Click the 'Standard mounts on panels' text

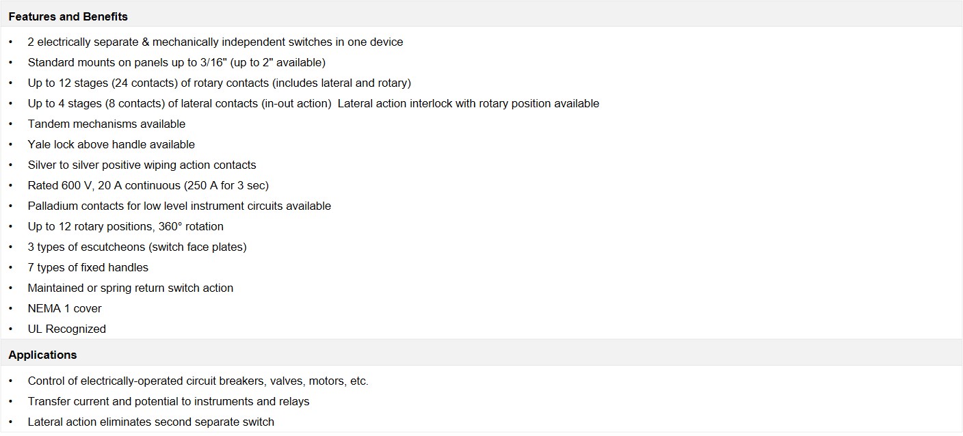pyautogui.click(x=176, y=62)
